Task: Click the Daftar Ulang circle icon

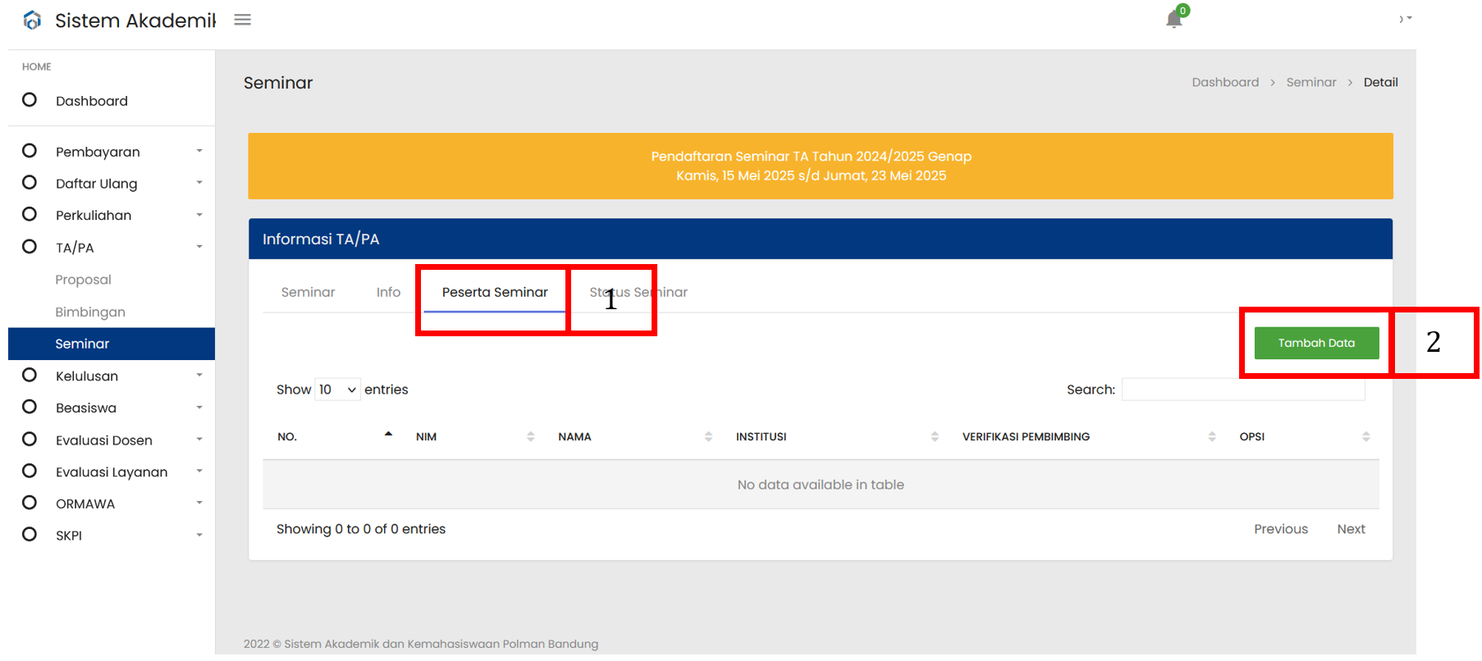Action: [30, 183]
